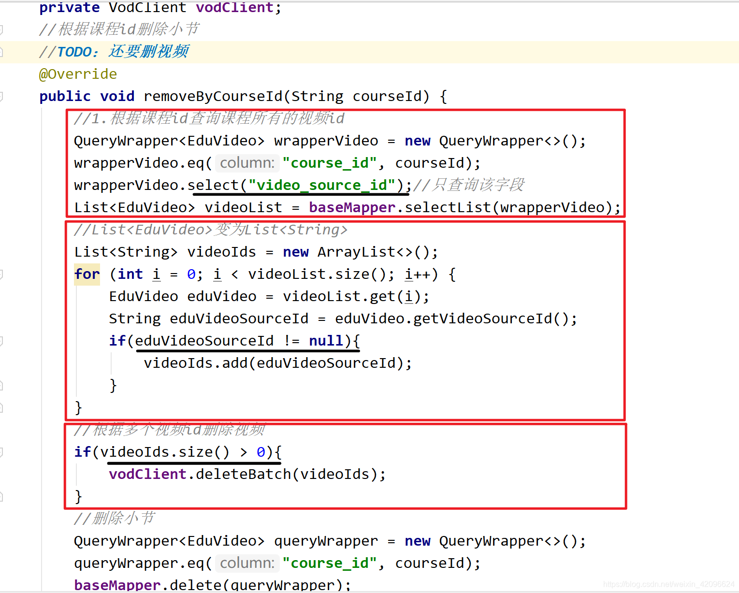739x593 pixels.
Task: Click the highlighted for keyword
Action: (87, 274)
